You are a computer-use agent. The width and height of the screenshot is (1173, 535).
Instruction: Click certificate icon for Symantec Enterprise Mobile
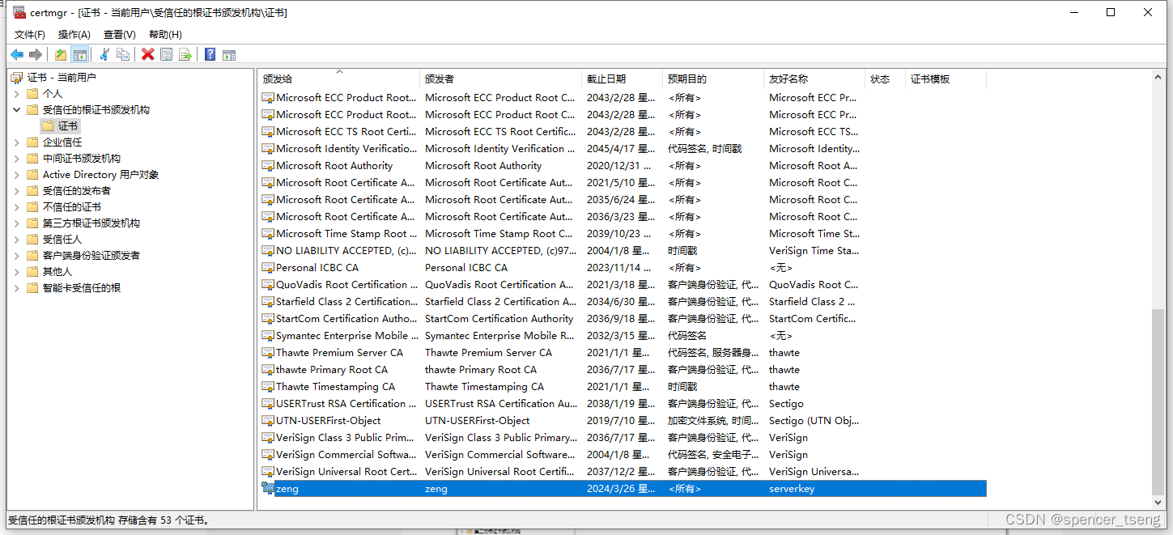pos(268,336)
